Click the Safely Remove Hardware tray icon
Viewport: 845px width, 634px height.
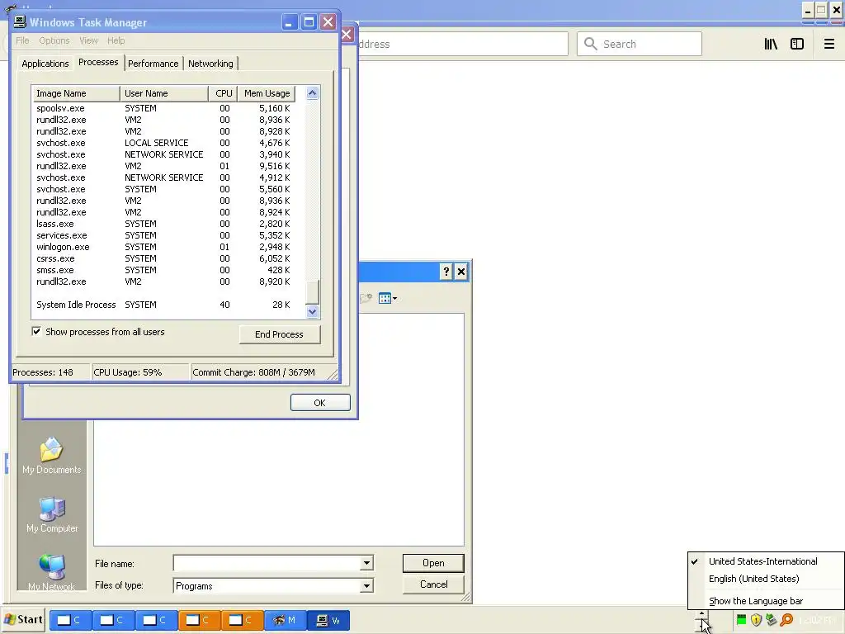click(x=772, y=620)
